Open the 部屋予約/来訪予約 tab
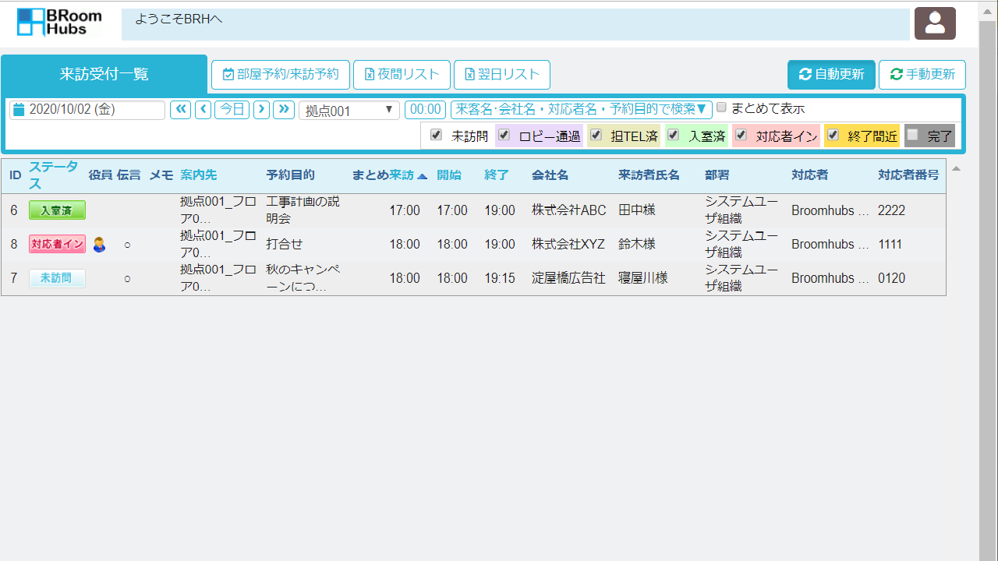 (x=281, y=75)
